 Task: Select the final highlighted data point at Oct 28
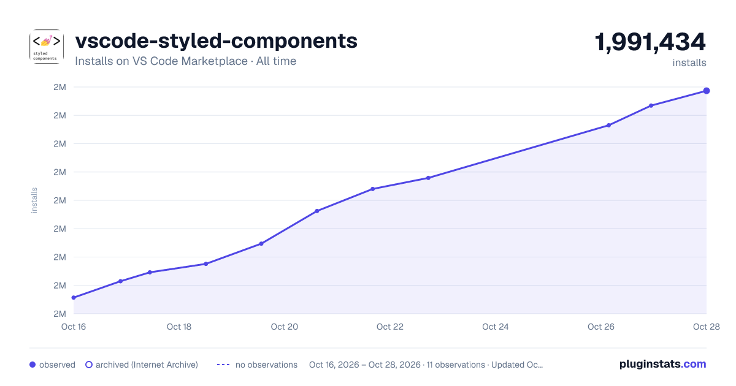(707, 91)
